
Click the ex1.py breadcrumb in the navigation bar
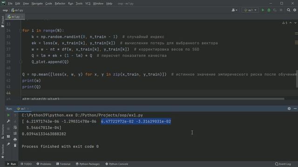[17, 10]
